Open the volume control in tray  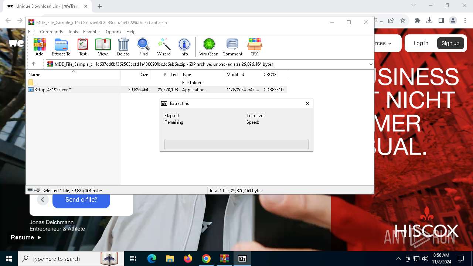tap(425, 259)
